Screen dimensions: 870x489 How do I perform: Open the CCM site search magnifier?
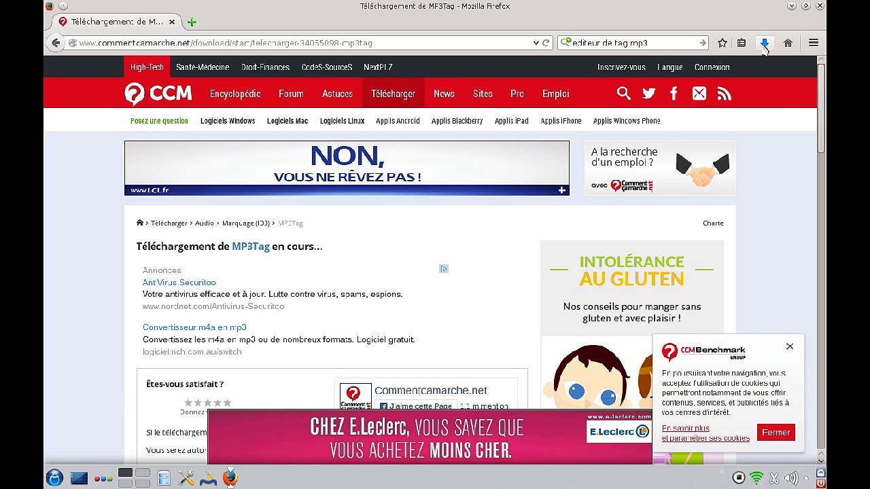(623, 94)
